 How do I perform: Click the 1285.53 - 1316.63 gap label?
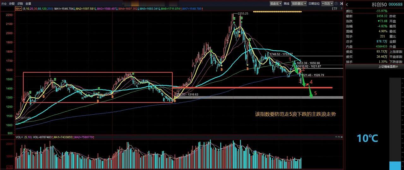187,94
